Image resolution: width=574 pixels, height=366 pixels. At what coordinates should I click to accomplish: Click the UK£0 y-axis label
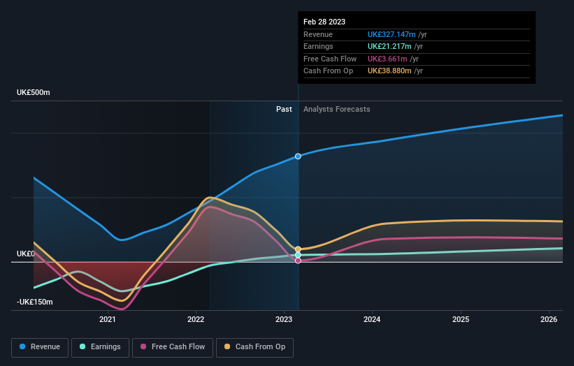[x=26, y=254]
